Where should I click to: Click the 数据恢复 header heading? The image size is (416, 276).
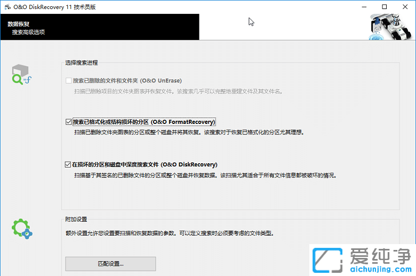(18, 24)
